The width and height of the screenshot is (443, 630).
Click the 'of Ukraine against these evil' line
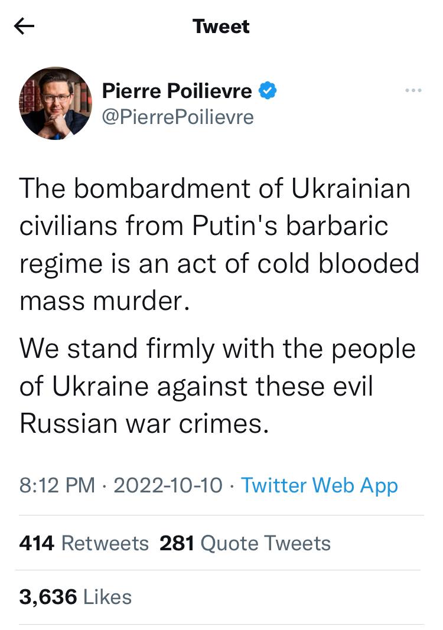(196, 387)
